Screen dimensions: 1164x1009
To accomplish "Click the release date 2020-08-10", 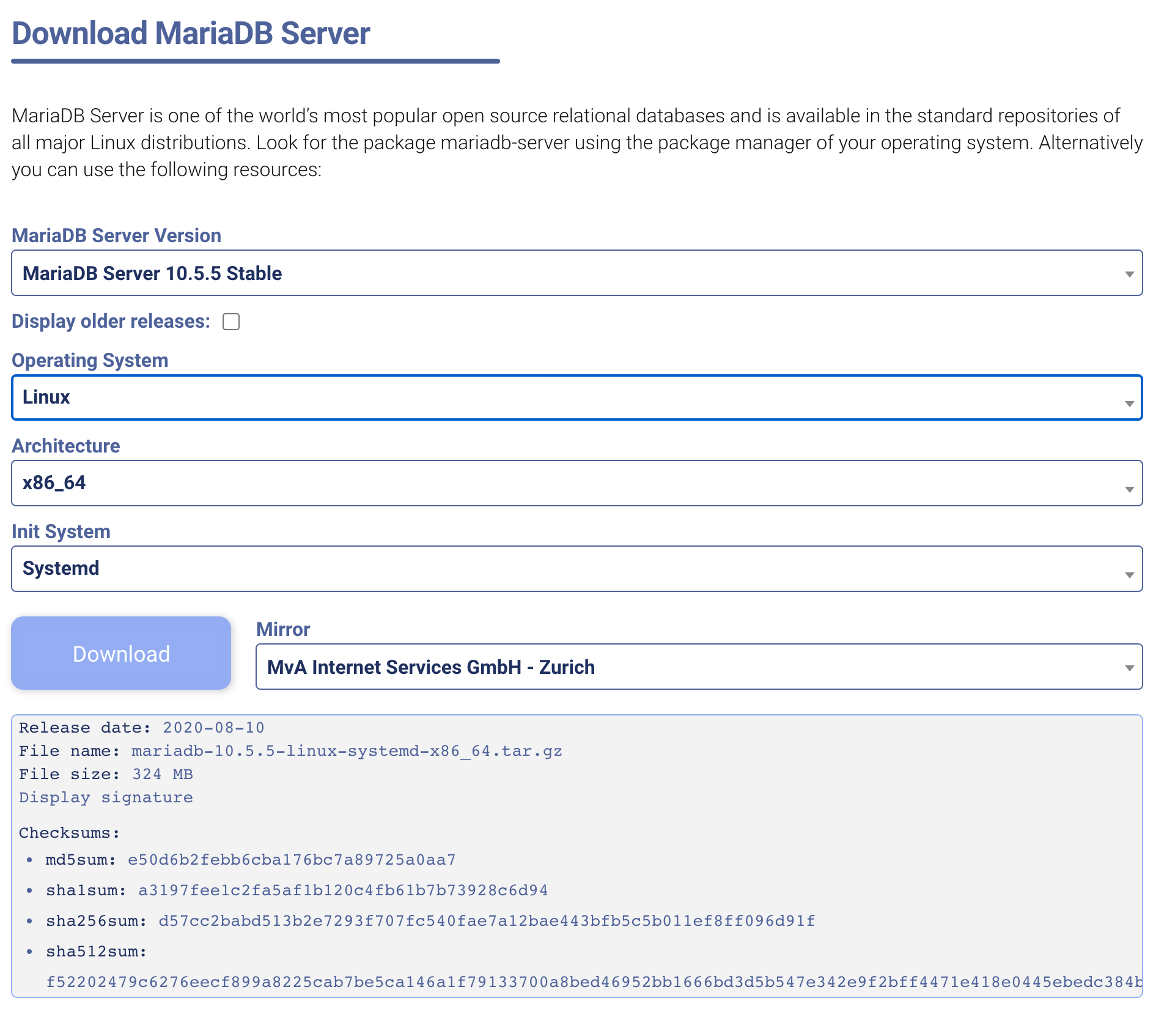I will [x=213, y=728].
